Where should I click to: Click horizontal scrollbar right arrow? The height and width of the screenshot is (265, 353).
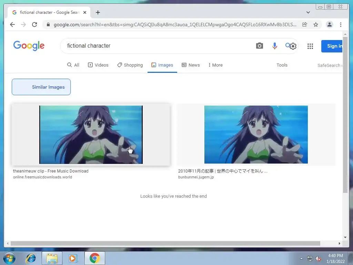[339, 243]
